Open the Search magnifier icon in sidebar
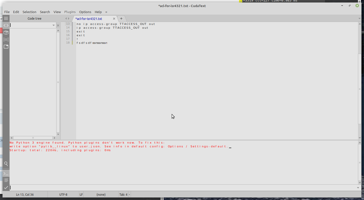 [x=6, y=164]
